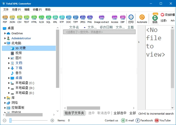176x125 pixels.
Task: Click the Select All (全部选中) button
Action: (x=120, y=113)
